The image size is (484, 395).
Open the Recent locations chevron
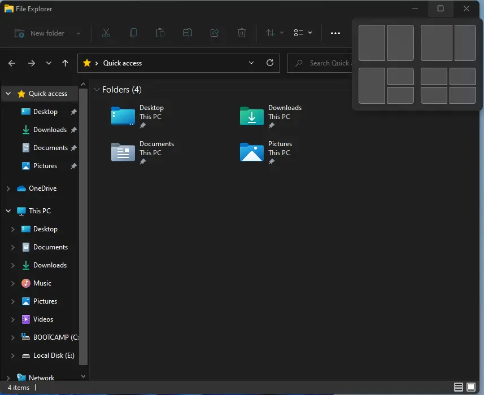point(49,63)
